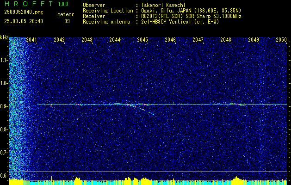Click the meteor echo burst near 2043
Screen dimensions: 291x185
[x=78, y=105]
